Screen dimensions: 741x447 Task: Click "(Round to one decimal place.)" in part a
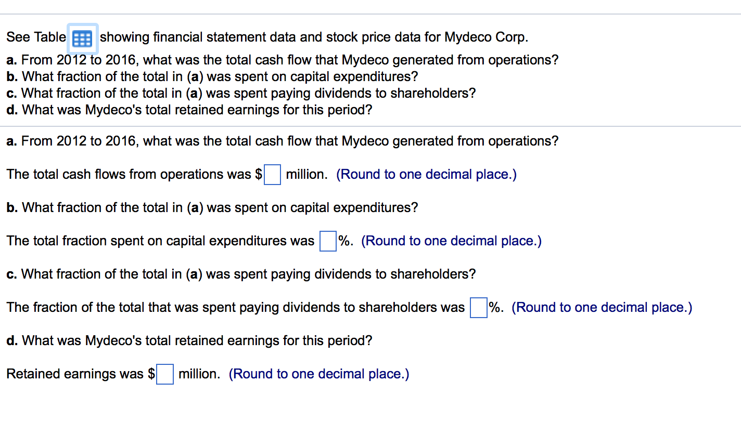(427, 174)
